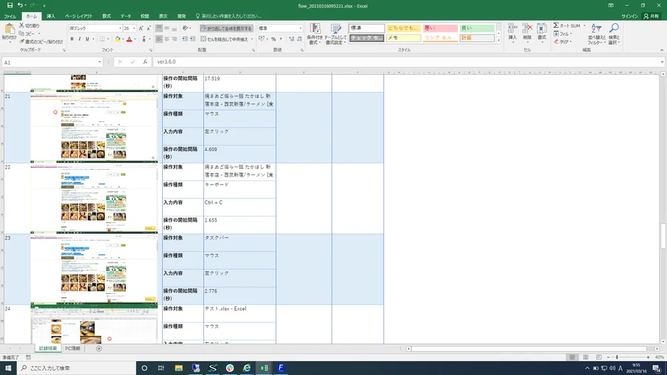The width and height of the screenshot is (667, 375).
Task: Open the 挿入 (Insert) ribbon tab
Action: click(51, 15)
